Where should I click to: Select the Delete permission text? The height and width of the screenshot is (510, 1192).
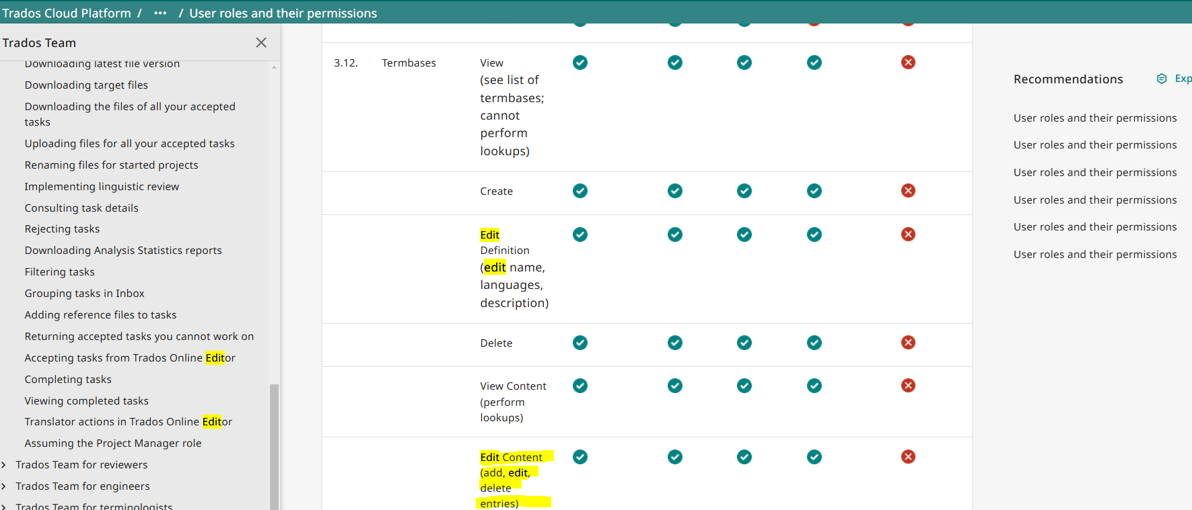496,343
